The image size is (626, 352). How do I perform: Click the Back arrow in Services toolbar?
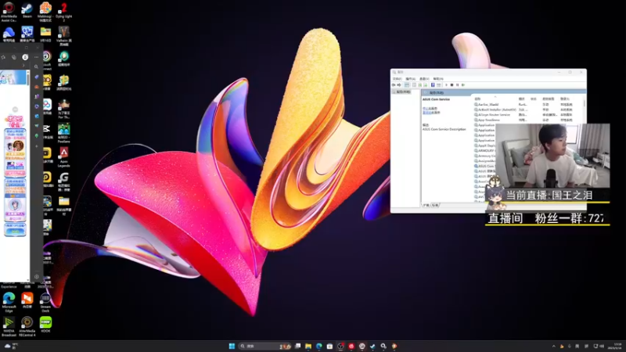point(394,85)
